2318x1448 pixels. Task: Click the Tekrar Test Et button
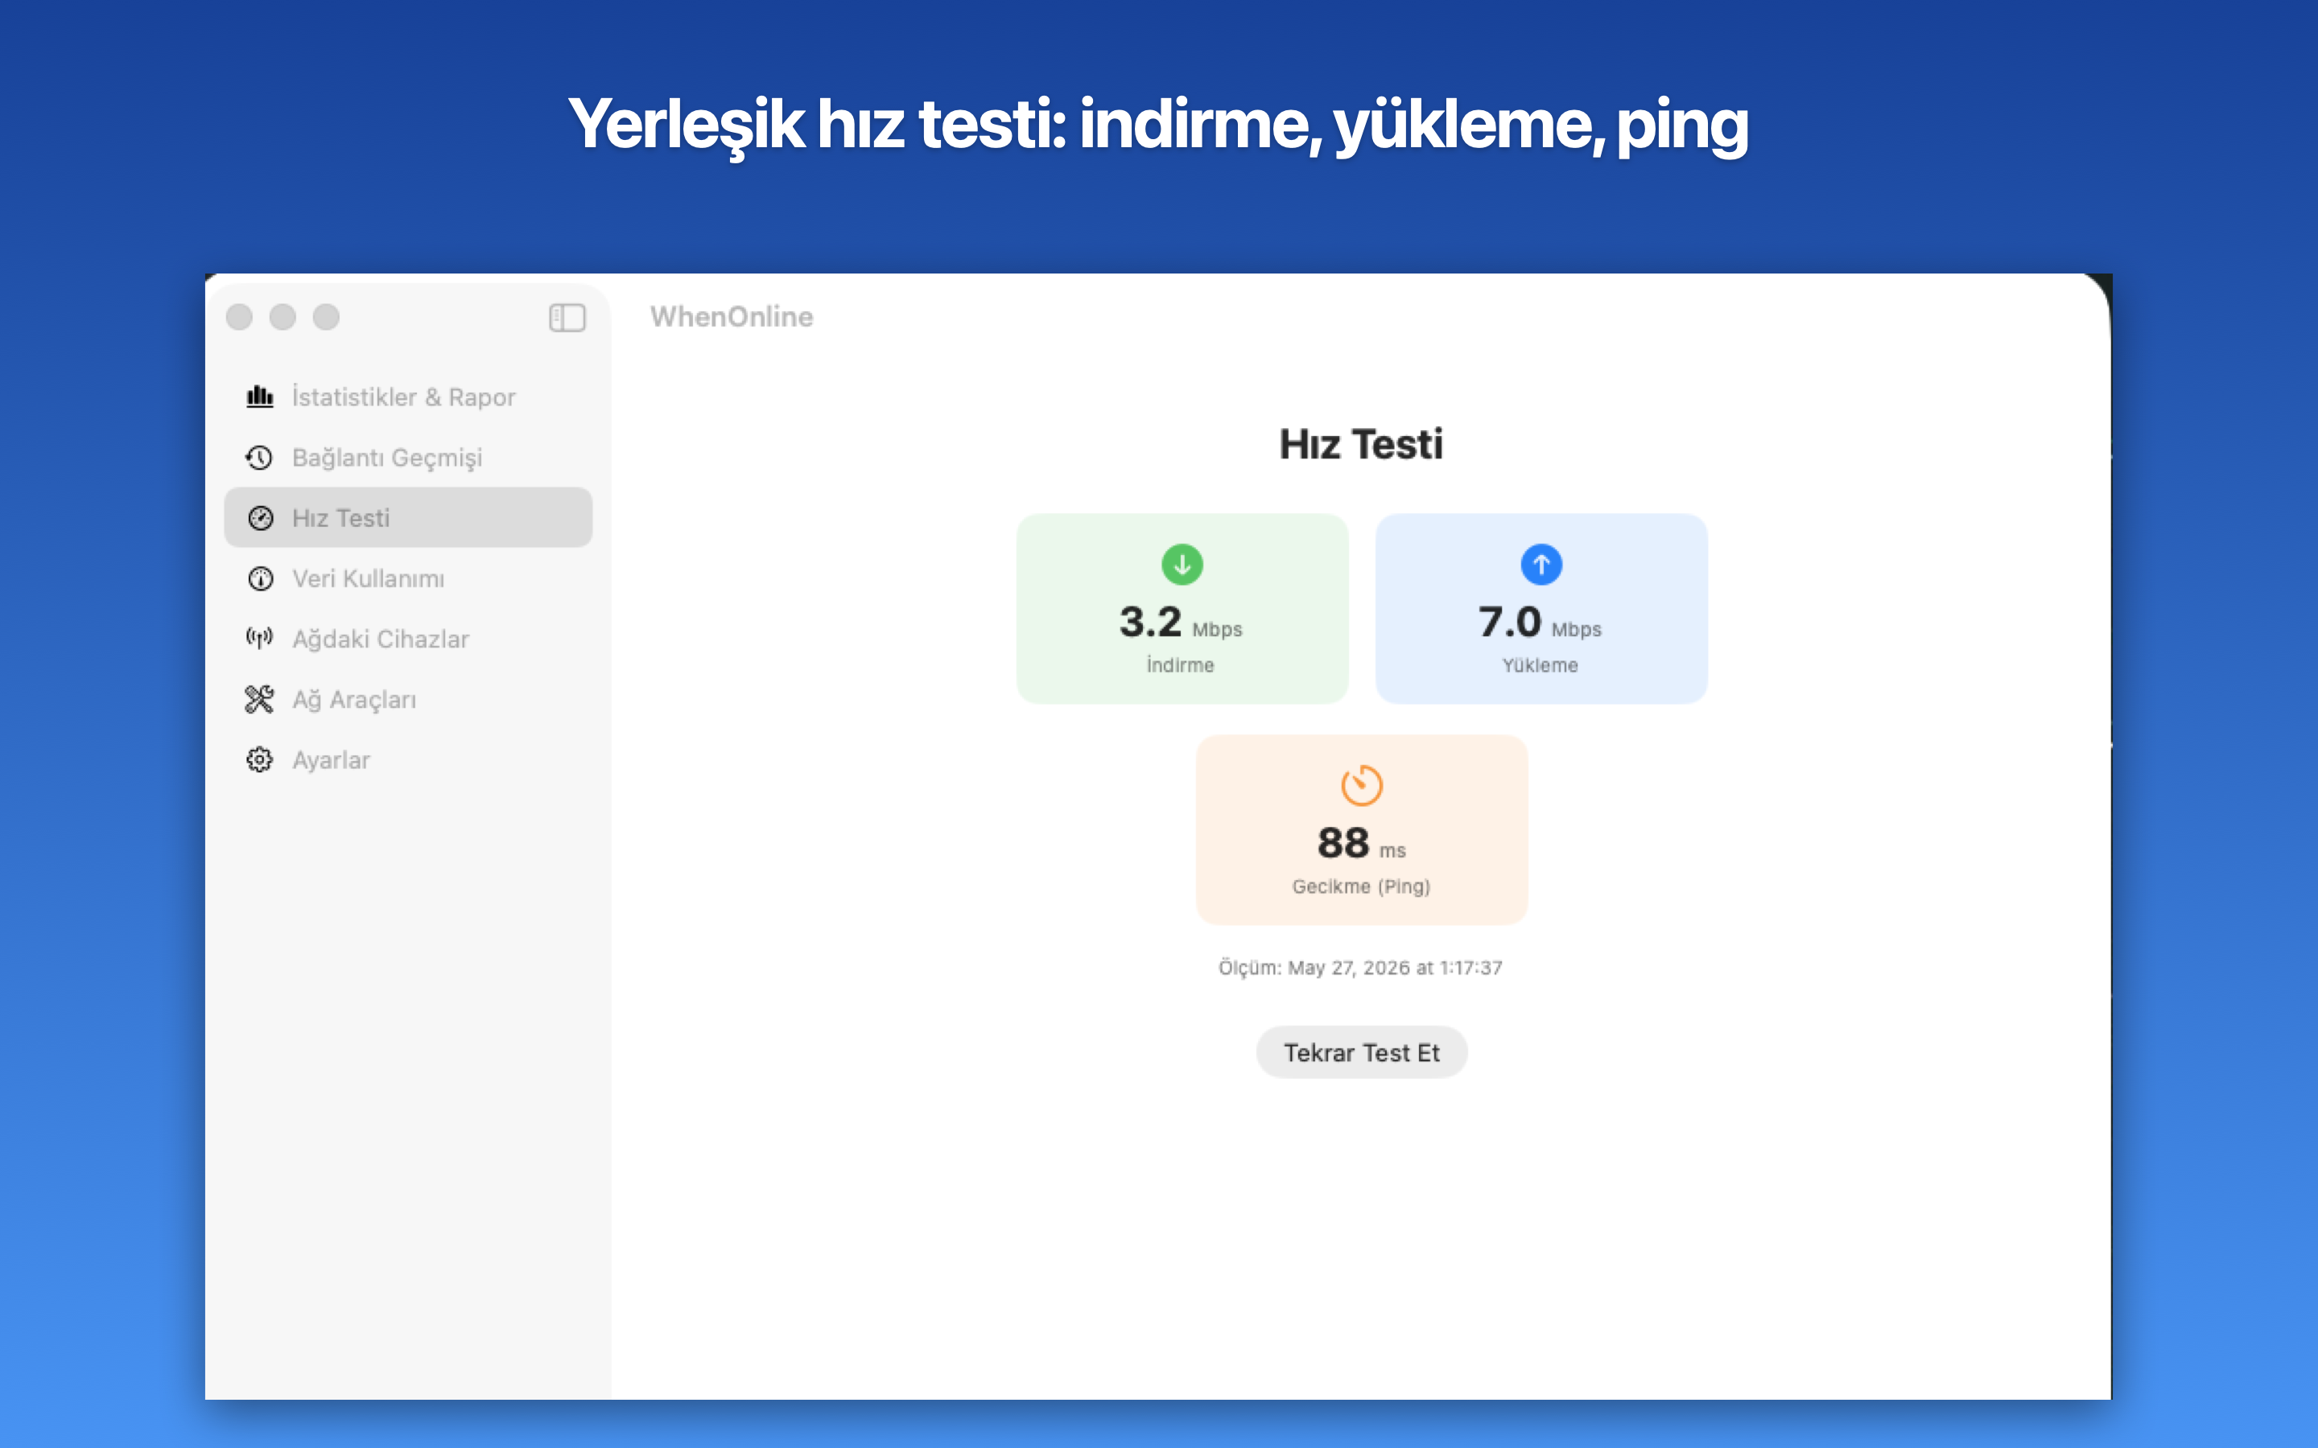pyautogui.click(x=1361, y=1052)
